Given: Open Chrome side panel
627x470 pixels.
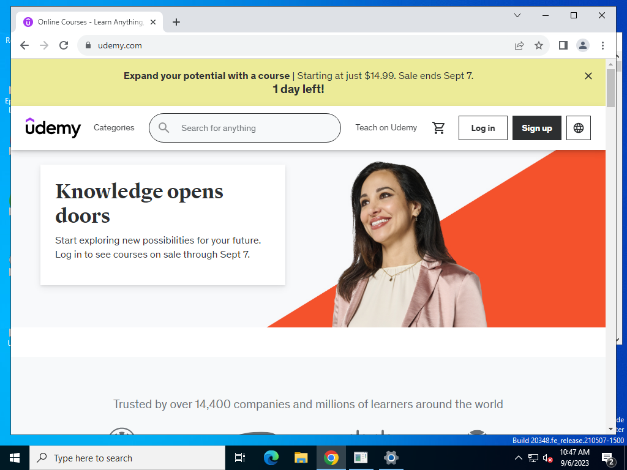Looking at the screenshot, I should (563, 45).
